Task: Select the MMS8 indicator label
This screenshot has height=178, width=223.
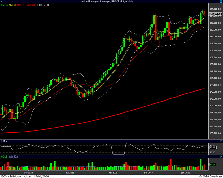Action: click(12, 5)
